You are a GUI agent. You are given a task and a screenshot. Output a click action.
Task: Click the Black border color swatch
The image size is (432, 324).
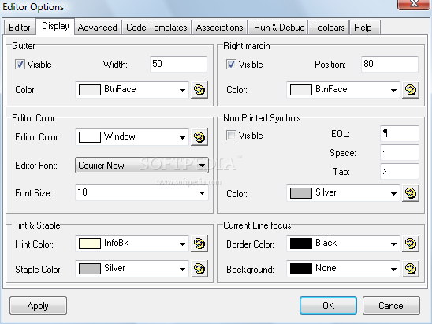(301, 244)
